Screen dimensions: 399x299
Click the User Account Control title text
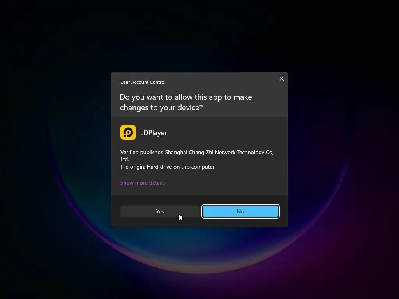coord(143,82)
